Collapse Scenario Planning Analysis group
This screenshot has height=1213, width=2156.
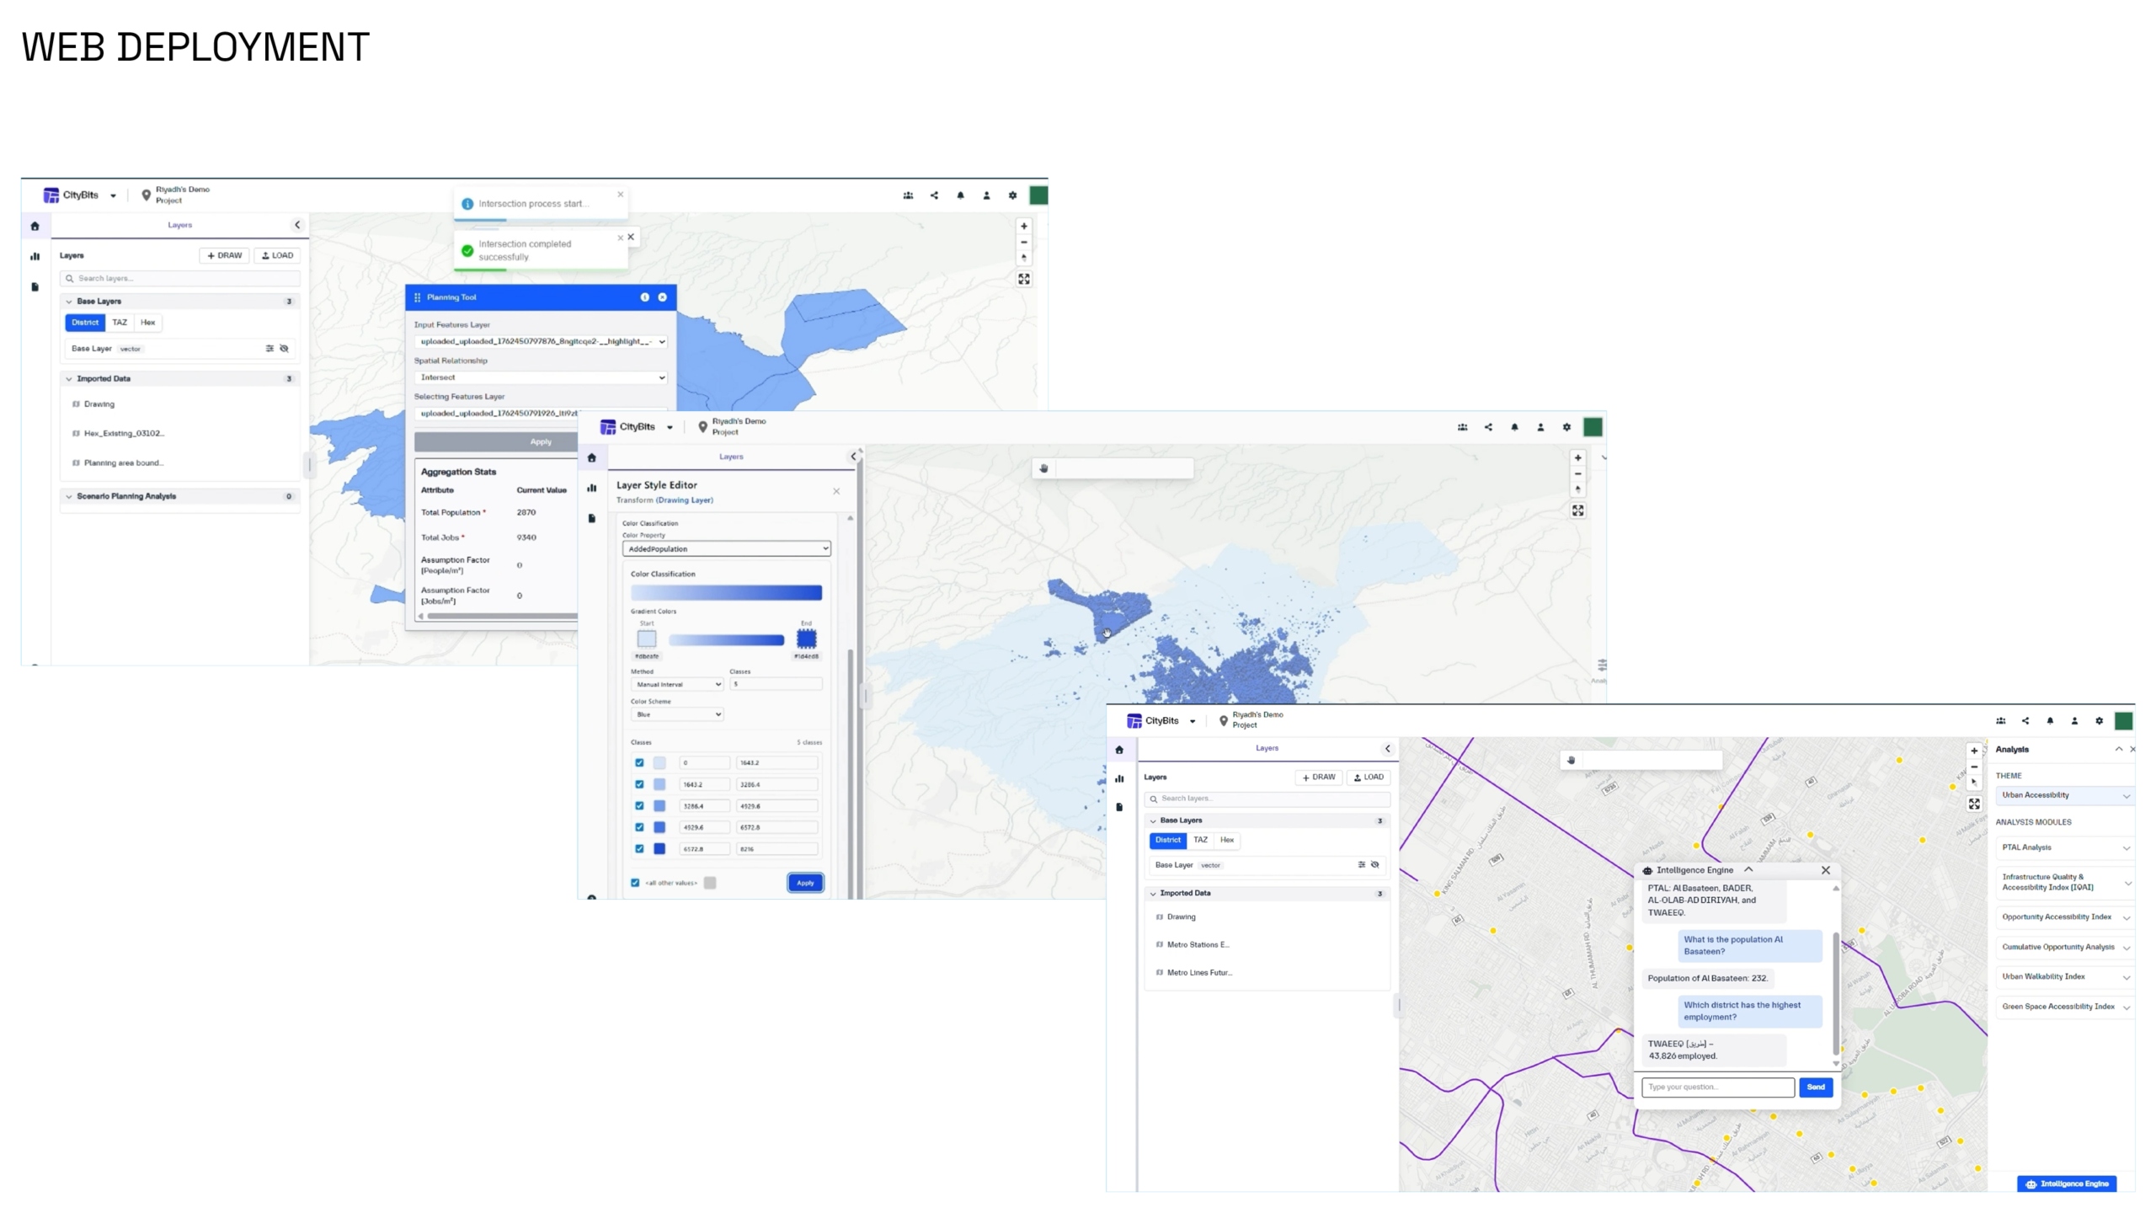coord(179,496)
